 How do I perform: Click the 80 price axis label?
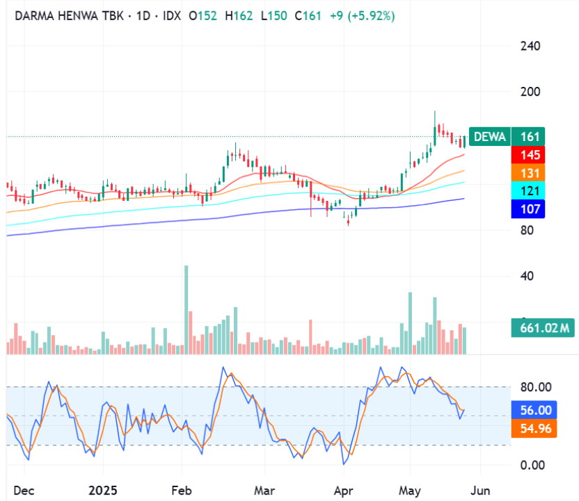click(x=527, y=231)
